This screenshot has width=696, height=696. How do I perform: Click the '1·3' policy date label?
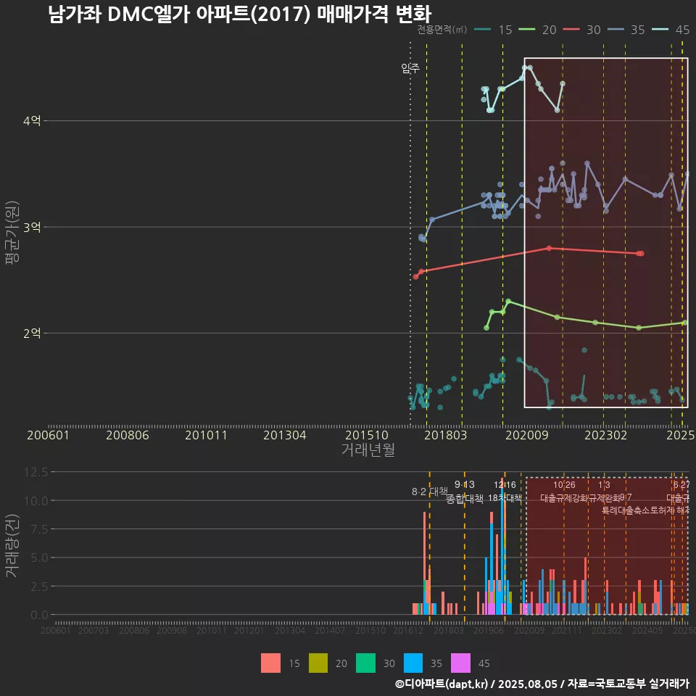(x=604, y=485)
